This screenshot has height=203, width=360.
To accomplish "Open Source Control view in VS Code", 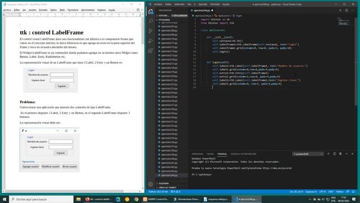I will (151, 31).
